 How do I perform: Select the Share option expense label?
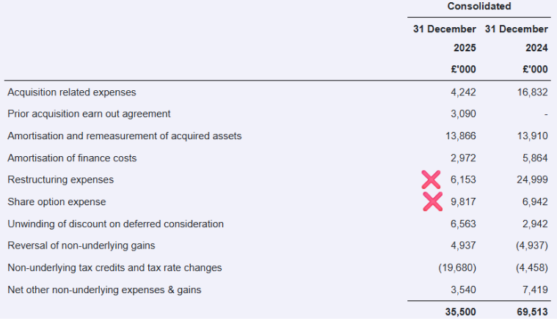[x=57, y=202]
